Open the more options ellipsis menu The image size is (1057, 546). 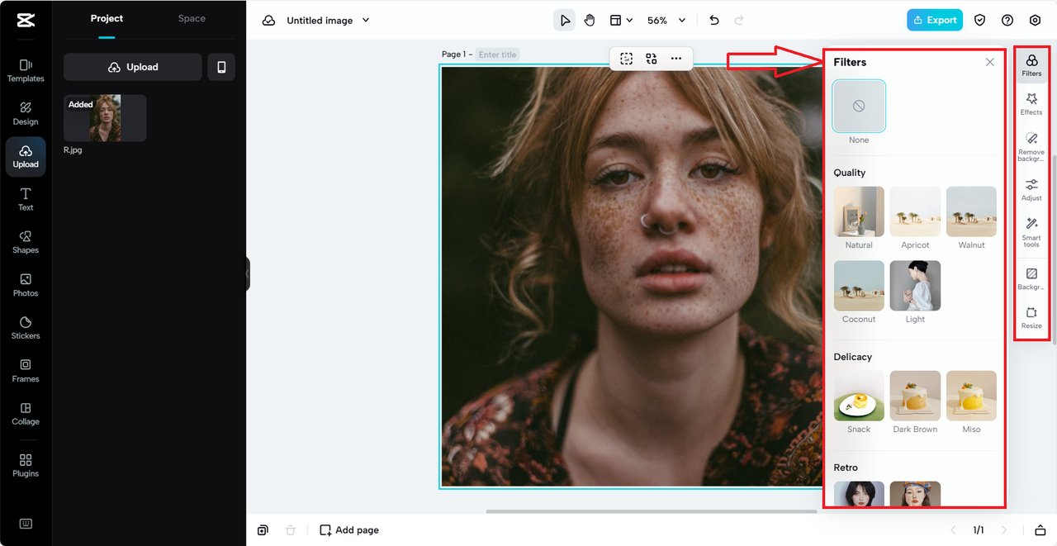(x=676, y=58)
